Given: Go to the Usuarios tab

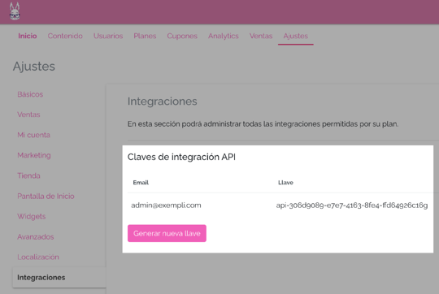Looking at the screenshot, I should tap(108, 36).
